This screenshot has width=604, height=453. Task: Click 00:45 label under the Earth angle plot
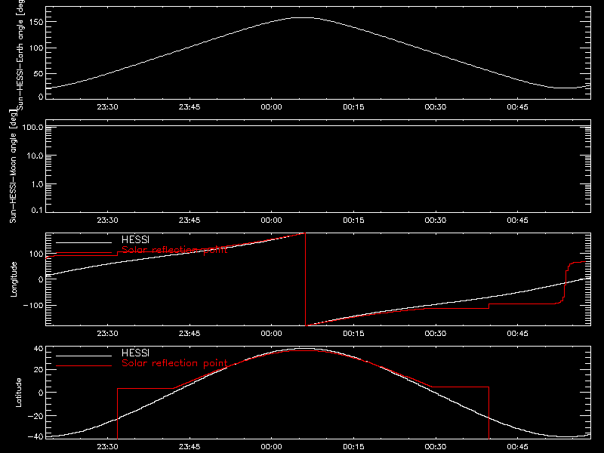518,106
